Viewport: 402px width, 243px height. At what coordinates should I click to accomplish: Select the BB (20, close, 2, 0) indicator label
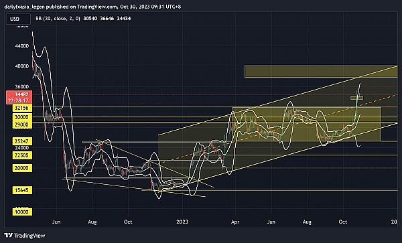58,19
